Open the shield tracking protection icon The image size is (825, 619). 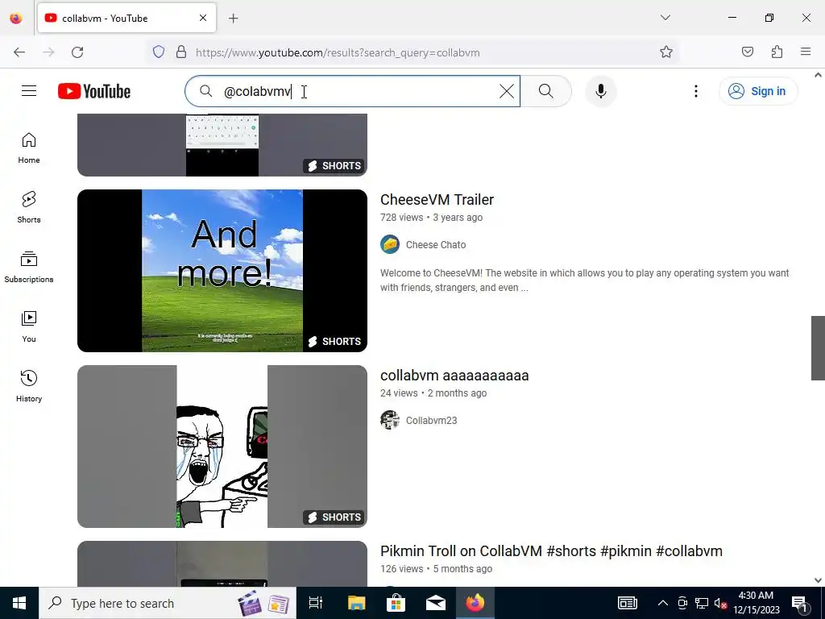click(x=159, y=52)
